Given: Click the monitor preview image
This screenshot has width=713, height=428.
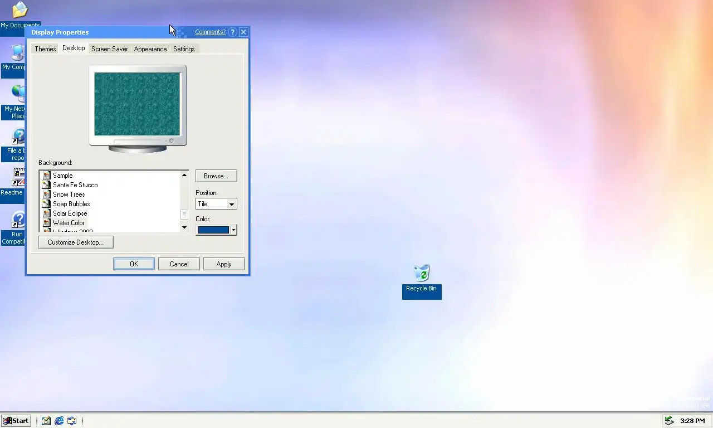Looking at the screenshot, I should 137,104.
